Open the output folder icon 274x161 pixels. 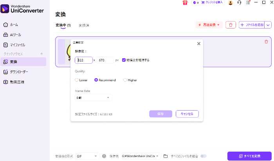pyautogui.click(x=166, y=156)
